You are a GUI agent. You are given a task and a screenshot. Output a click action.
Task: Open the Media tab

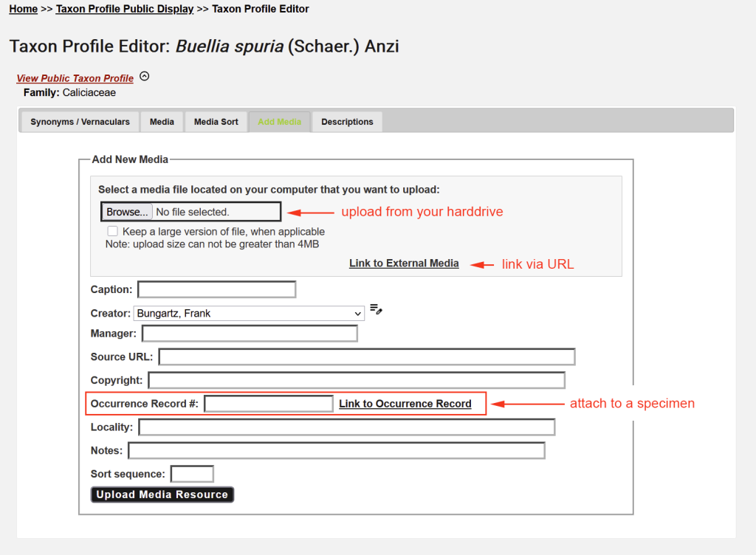[x=162, y=122]
